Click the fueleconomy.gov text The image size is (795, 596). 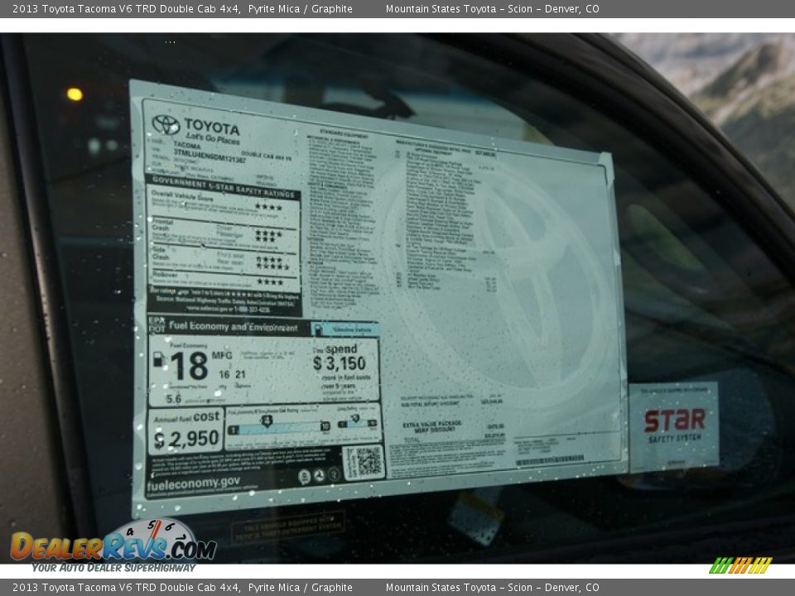(x=194, y=483)
